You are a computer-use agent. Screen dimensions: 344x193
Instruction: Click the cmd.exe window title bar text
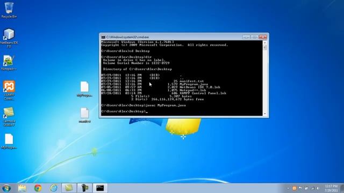click(x=127, y=37)
